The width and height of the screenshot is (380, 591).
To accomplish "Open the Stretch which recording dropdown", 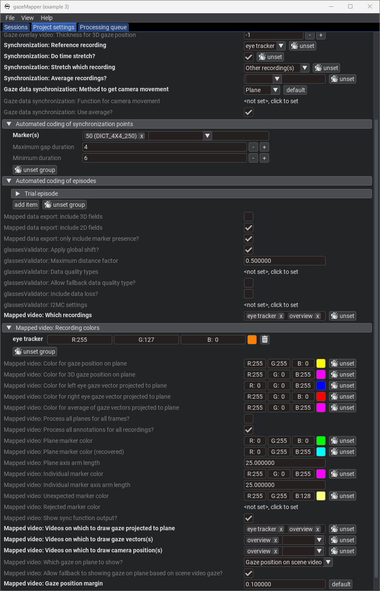I will coord(277,68).
